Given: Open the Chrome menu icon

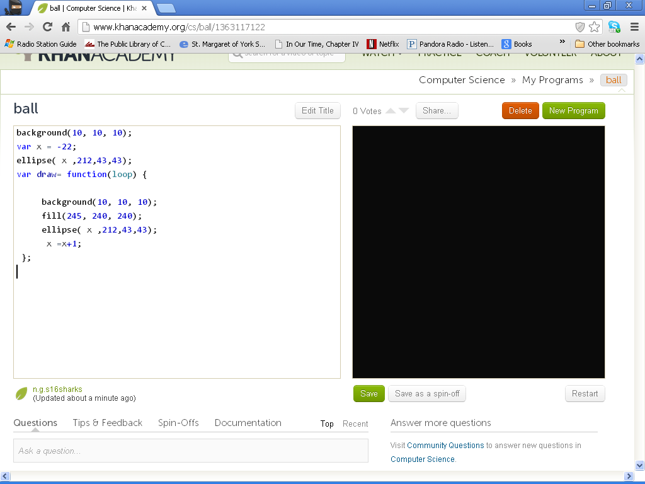Looking at the screenshot, I should (x=634, y=27).
